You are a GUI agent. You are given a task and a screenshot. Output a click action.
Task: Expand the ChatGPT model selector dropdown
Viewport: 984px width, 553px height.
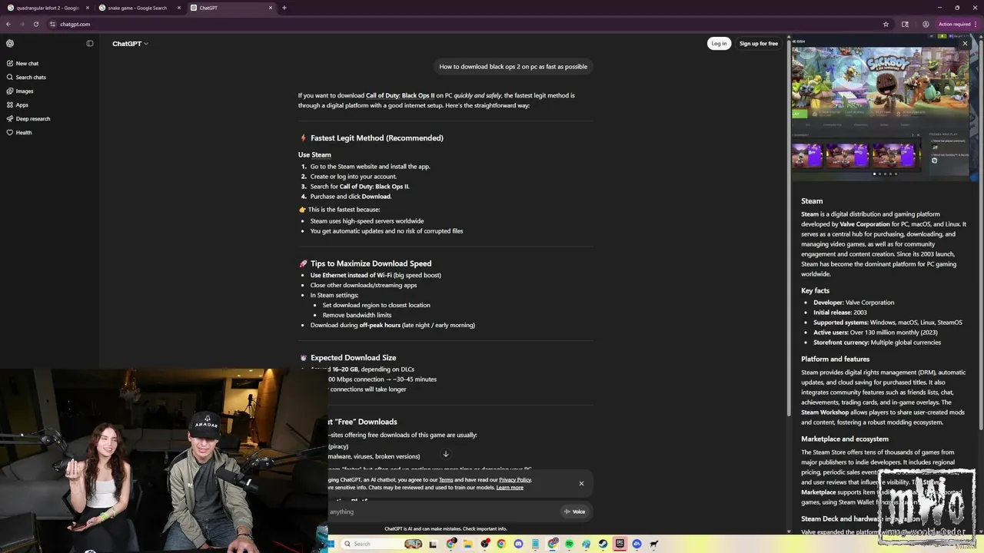[130, 44]
